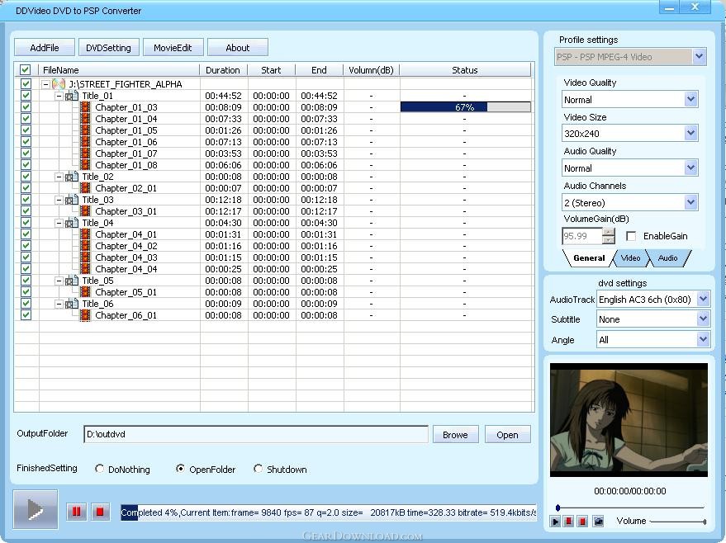This screenshot has height=543, width=726.
Task: Click the disc icon of J:\STREET_FIGHTER_ALPHA
Action: 59,84
